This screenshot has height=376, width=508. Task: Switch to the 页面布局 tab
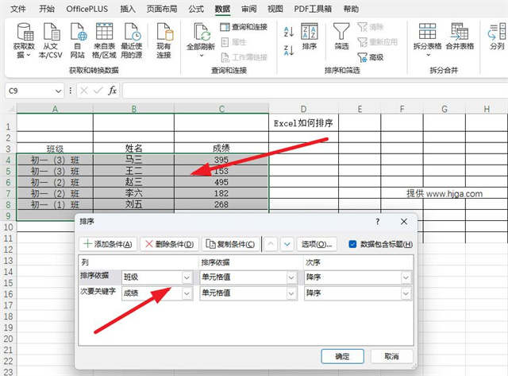coord(162,9)
